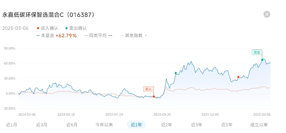Toggle the 买入确认 legend marker

point(47,28)
